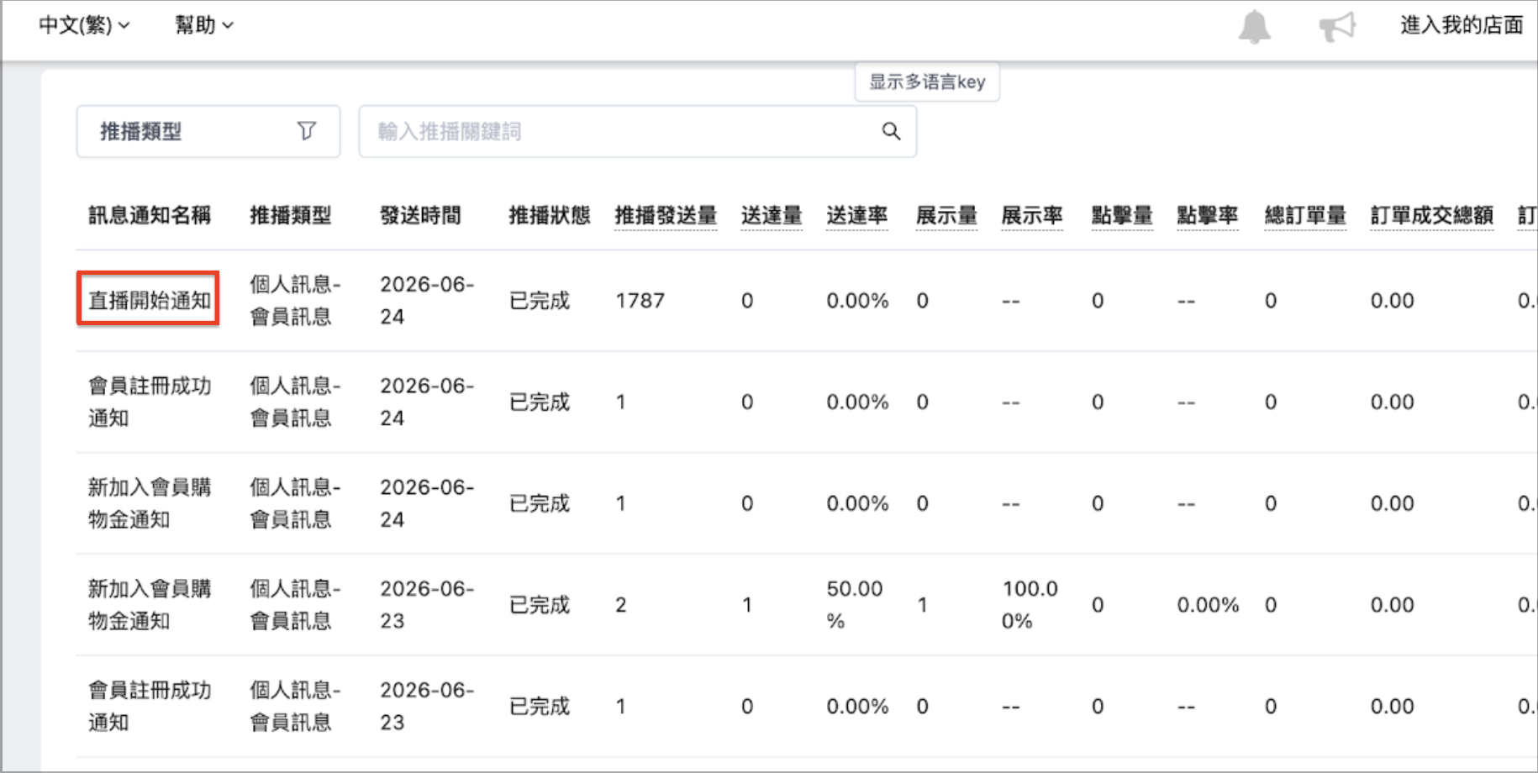Select 會員註冊成功通知 row dated 2026-06-23
The image size is (1538, 773).
point(807,707)
